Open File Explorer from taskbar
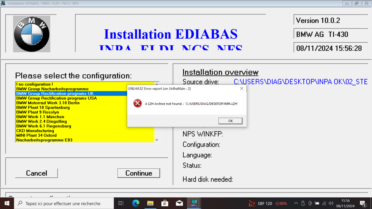Image resolution: width=372 pixels, height=209 pixels. pyautogui.click(x=150, y=203)
